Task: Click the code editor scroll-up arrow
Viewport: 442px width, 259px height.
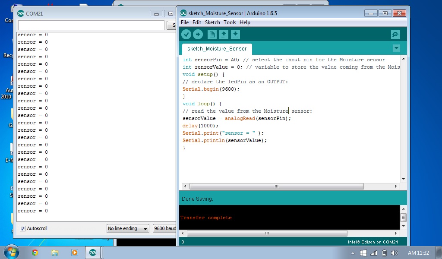Action: pyautogui.click(x=404, y=59)
